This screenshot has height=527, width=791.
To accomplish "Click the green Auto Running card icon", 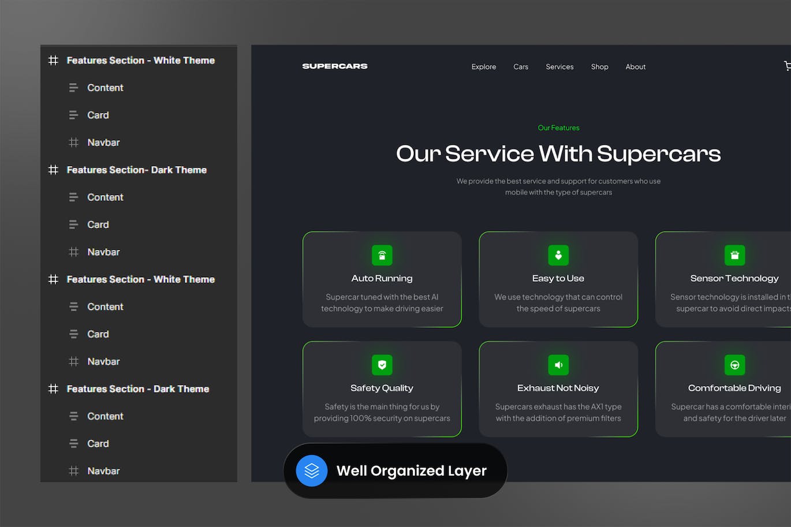I will (x=382, y=255).
